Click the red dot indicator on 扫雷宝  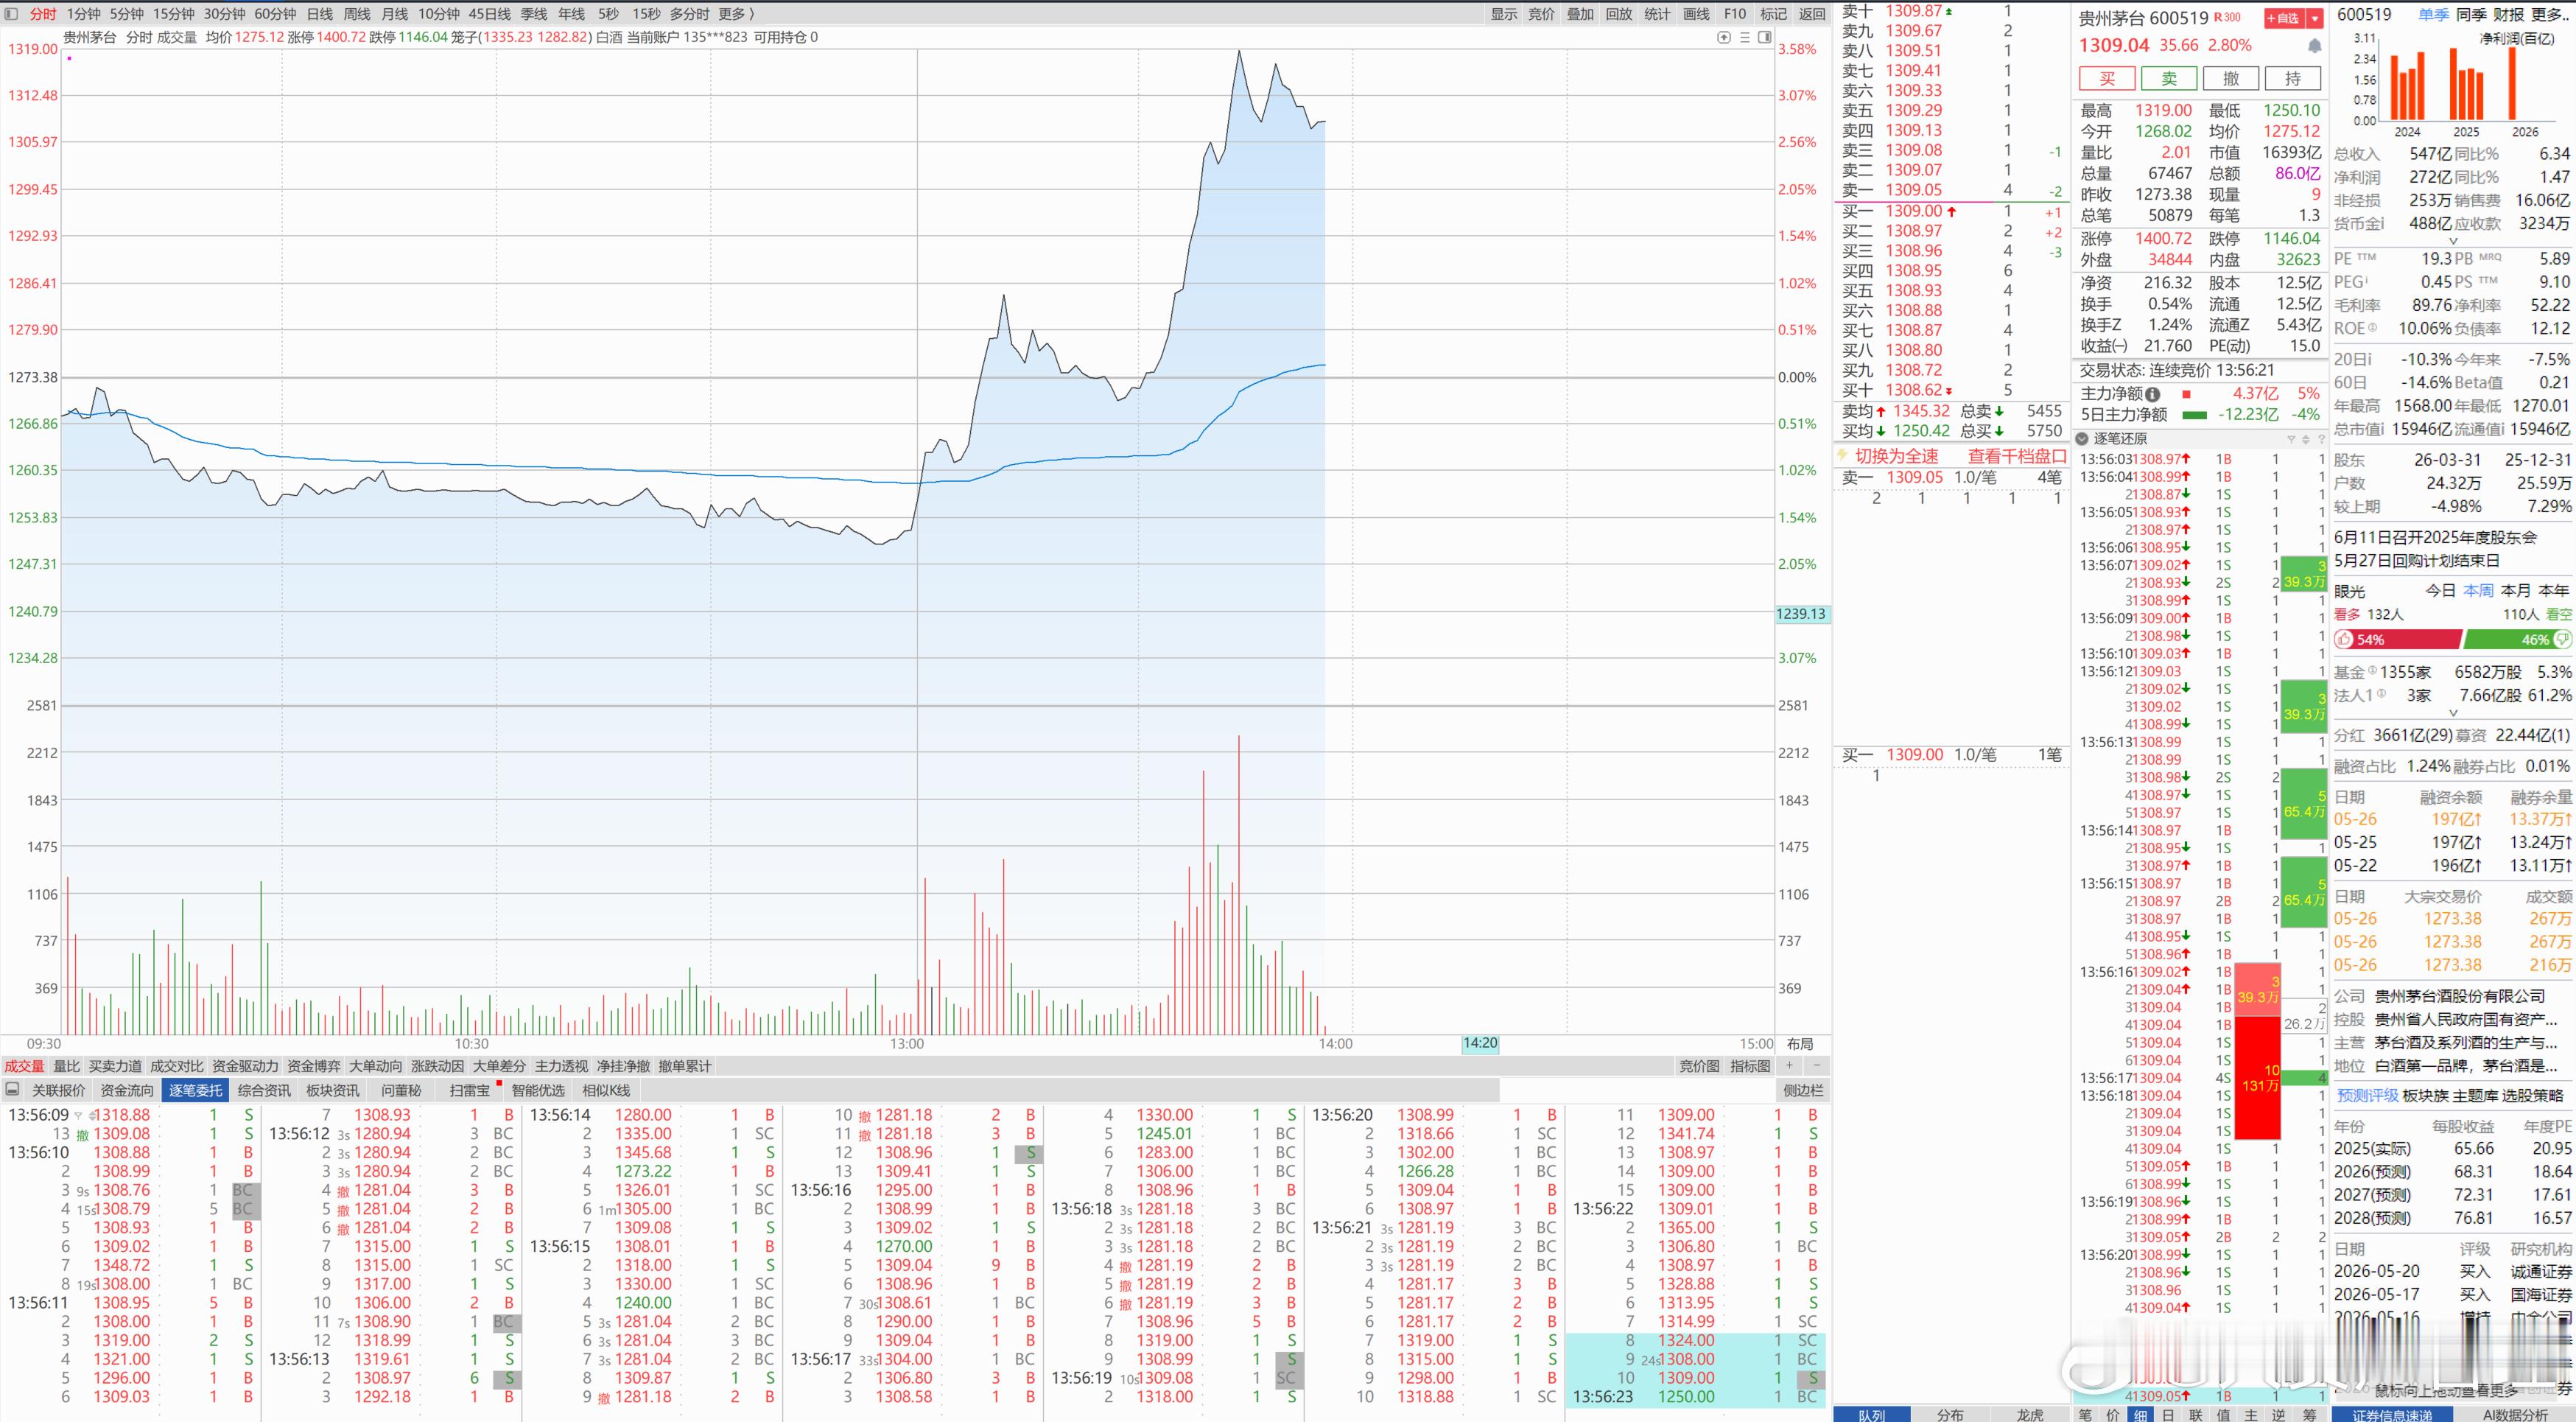[x=498, y=1084]
